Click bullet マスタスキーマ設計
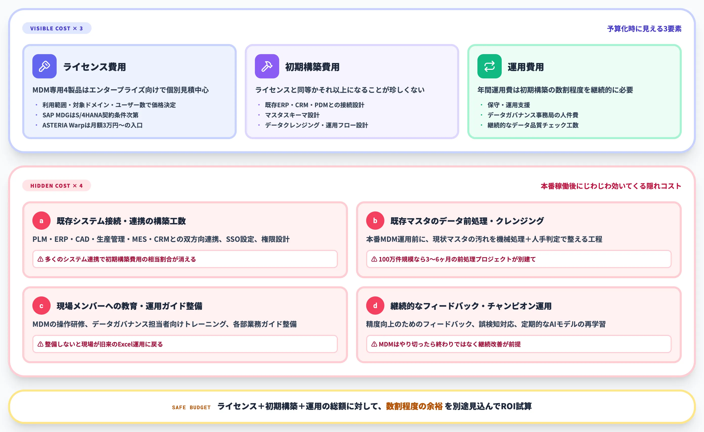704x432 pixels. point(292,115)
